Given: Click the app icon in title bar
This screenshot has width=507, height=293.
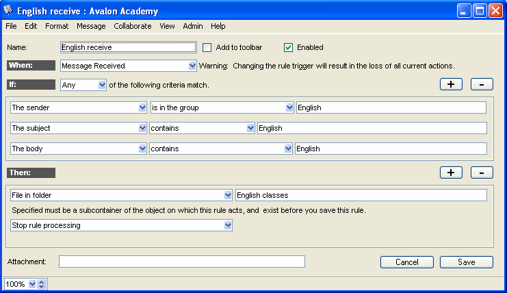Looking at the screenshot, I should (x=8, y=11).
